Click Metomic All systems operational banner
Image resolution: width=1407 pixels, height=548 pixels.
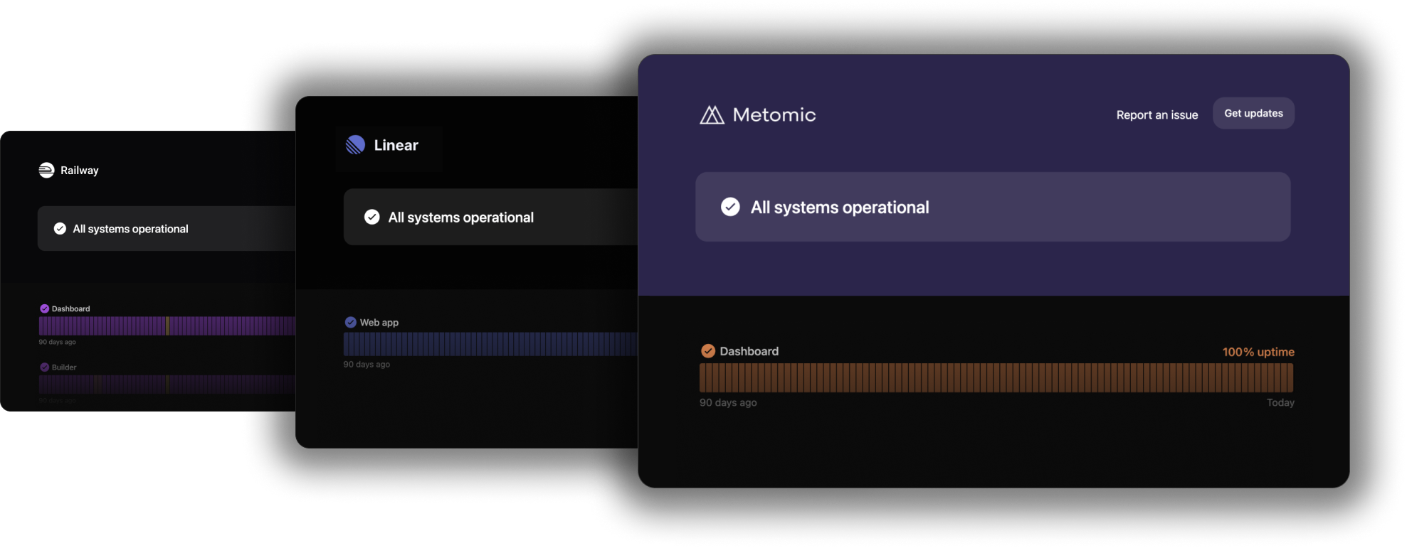[993, 207]
